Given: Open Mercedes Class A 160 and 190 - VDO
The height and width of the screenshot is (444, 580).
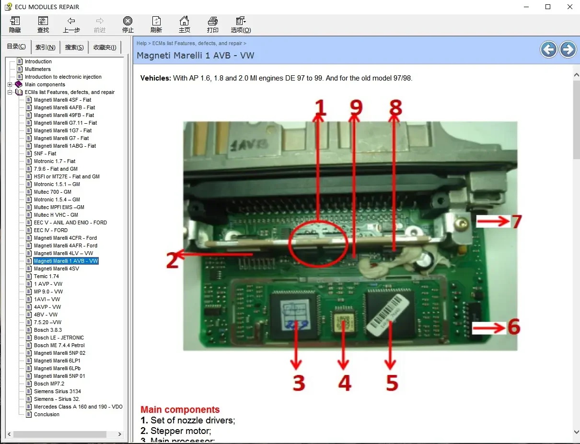Looking at the screenshot, I should [x=78, y=407].
